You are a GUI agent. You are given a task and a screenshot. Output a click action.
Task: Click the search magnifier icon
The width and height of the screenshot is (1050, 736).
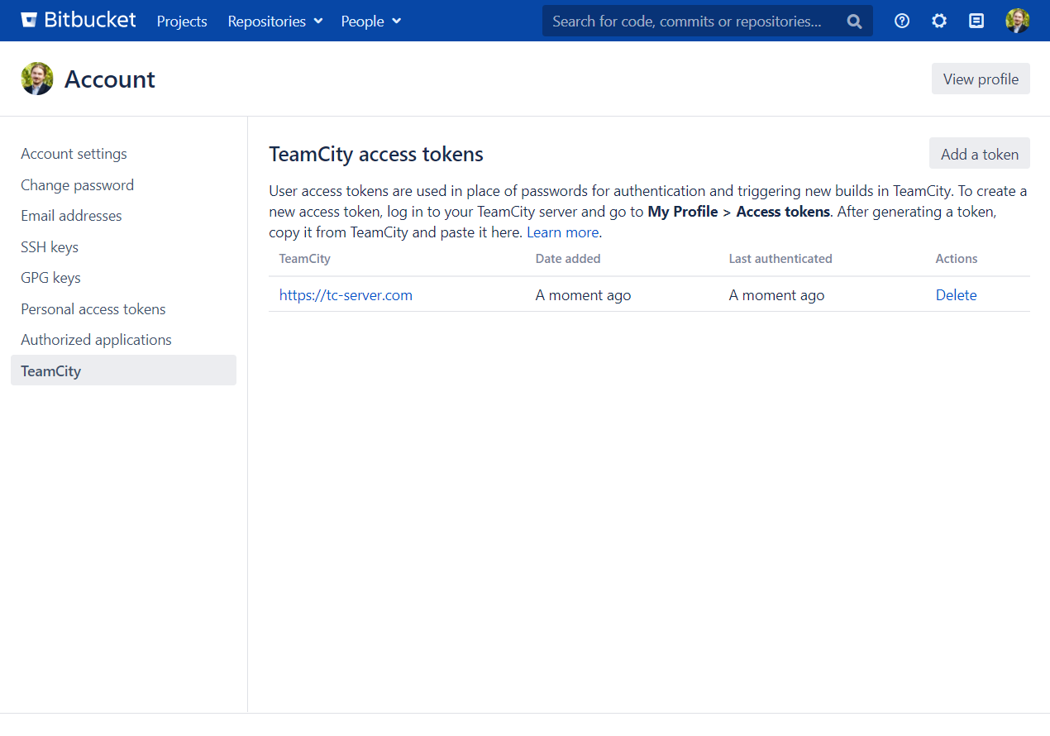click(854, 22)
